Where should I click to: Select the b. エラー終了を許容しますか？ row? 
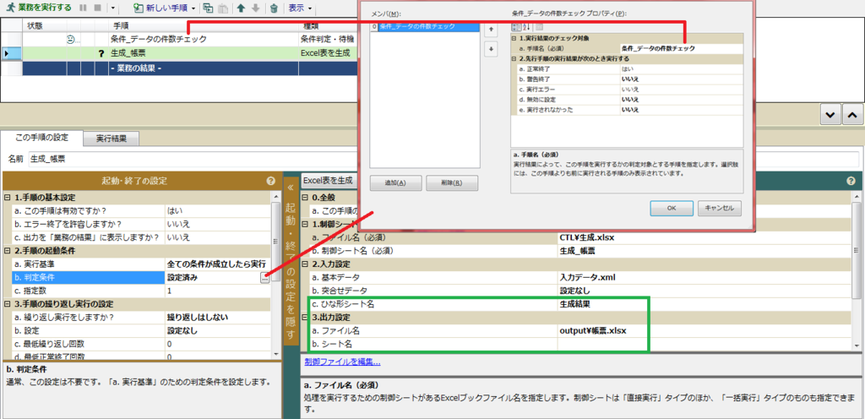click(141, 224)
